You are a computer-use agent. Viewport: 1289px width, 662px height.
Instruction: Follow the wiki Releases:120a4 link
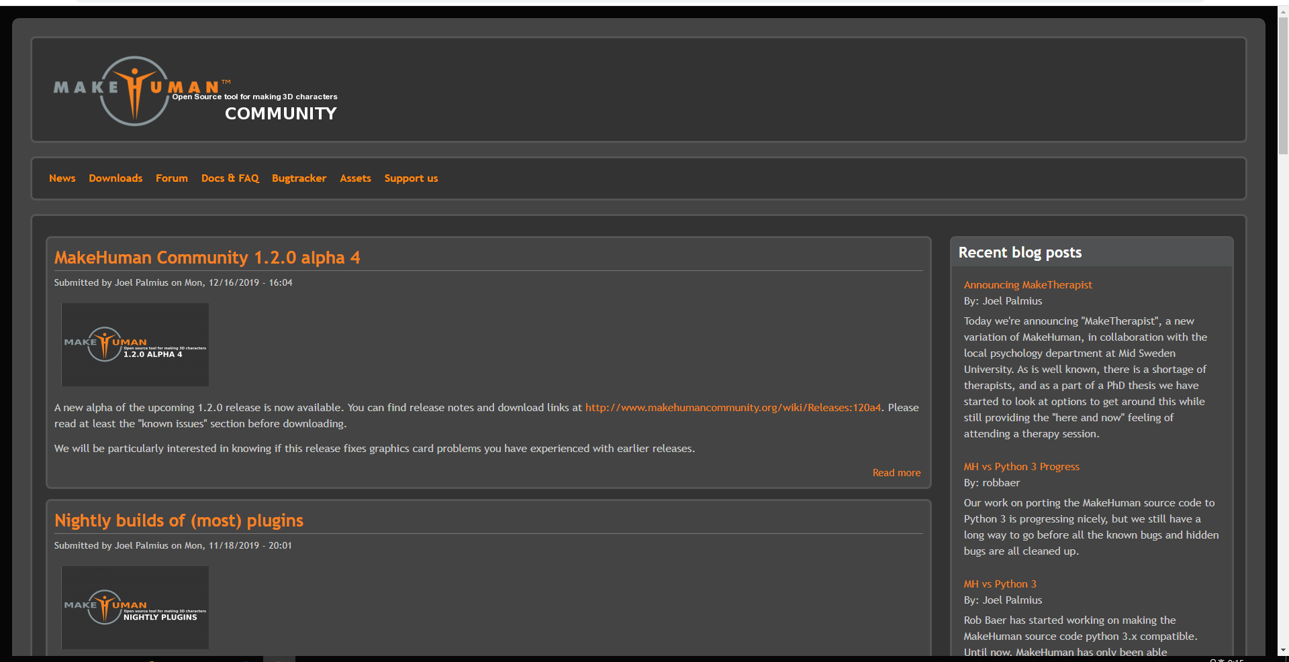733,408
